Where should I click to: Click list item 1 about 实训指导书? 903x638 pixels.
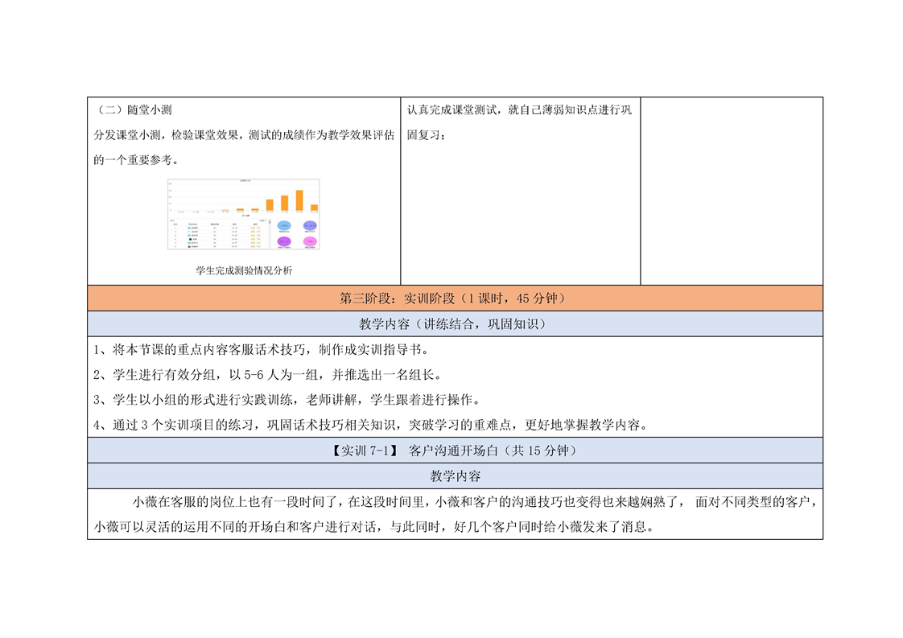click(x=258, y=349)
